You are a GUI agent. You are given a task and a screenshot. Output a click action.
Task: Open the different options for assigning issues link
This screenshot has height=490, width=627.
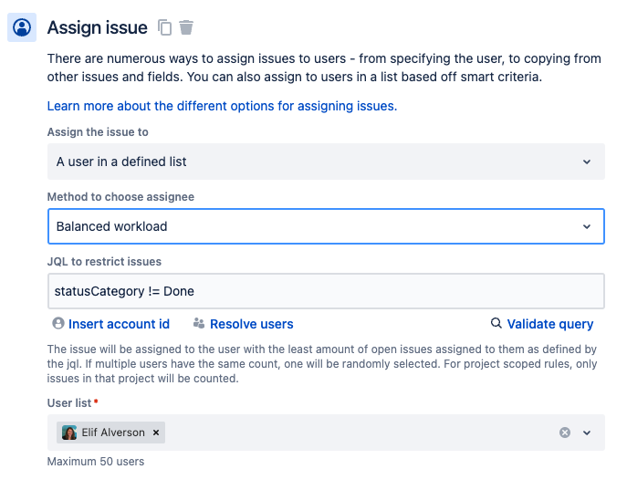222,106
